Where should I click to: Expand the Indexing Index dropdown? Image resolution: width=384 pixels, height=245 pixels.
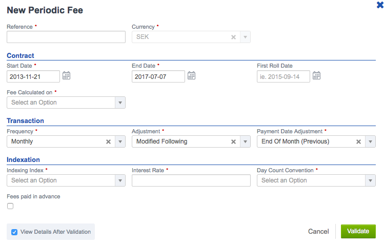(x=66, y=180)
